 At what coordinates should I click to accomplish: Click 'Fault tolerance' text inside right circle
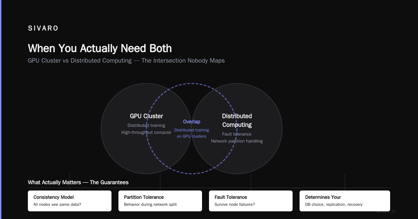point(237,134)
